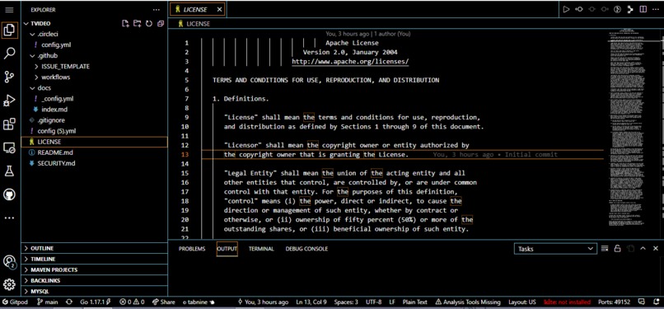Viewport: 664px width, 309px height.
Task: Collapse the .circleci folder
Action: [x=33, y=35]
